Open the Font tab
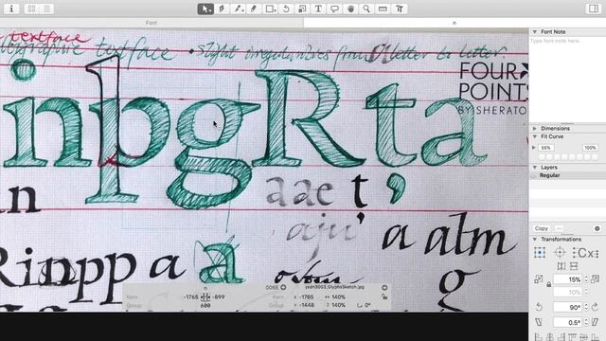 (151, 23)
